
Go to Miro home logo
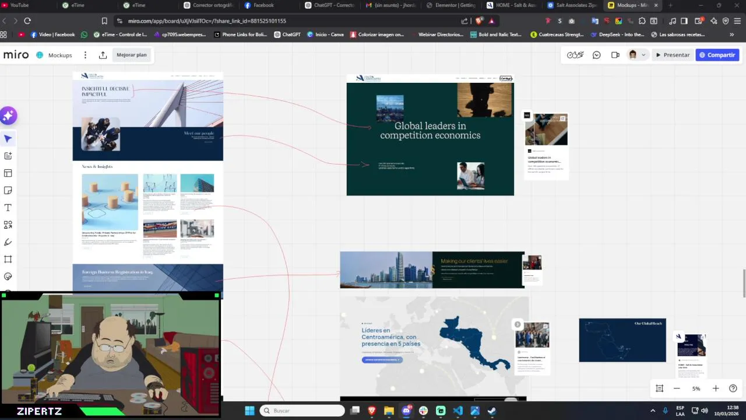16,55
